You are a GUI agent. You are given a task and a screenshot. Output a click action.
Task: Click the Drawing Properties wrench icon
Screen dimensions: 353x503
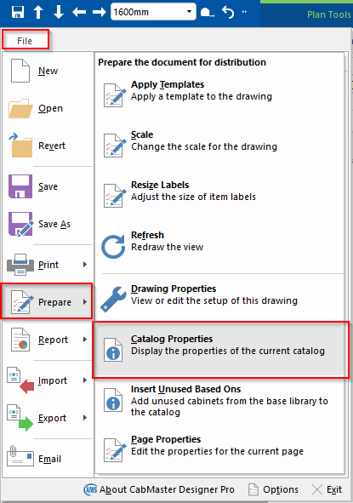113,299
